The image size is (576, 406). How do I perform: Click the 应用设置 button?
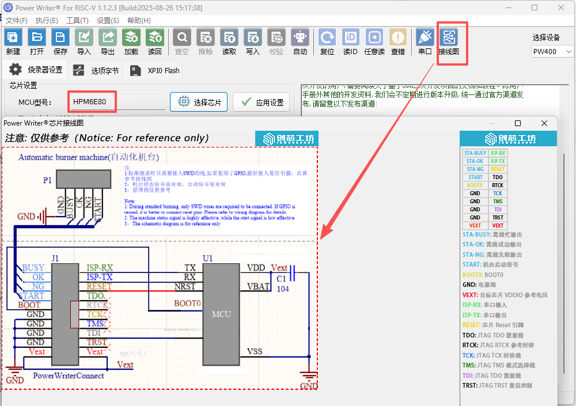click(x=261, y=102)
